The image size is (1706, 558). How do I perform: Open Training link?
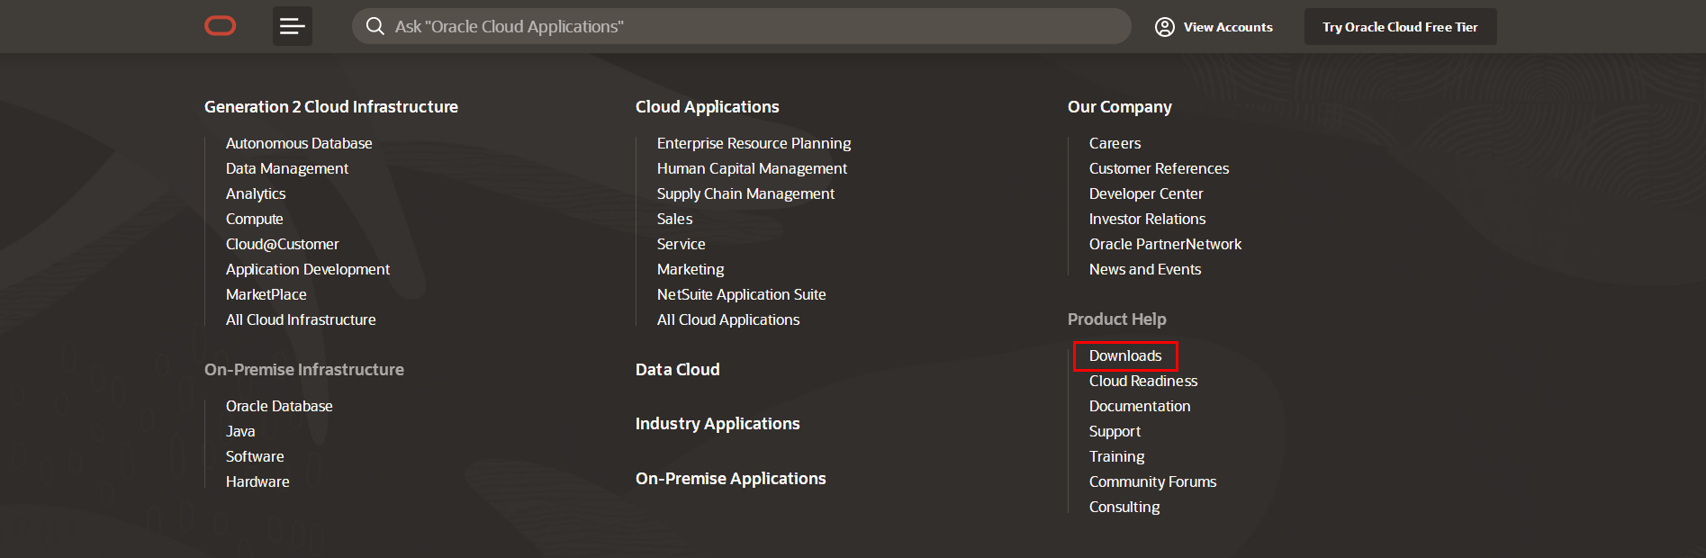pyautogui.click(x=1117, y=456)
